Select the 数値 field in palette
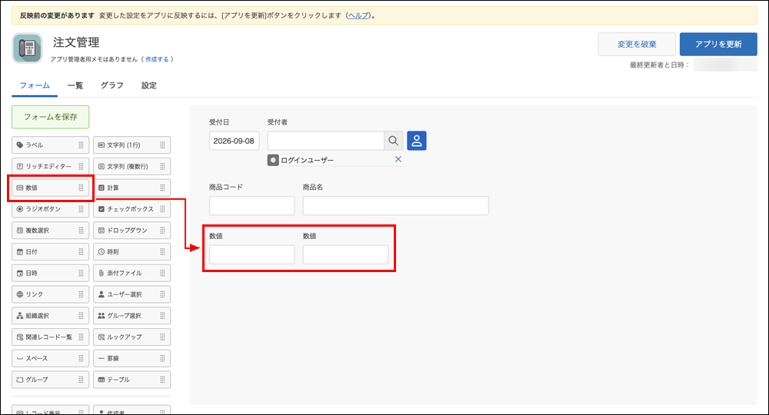 (51, 188)
